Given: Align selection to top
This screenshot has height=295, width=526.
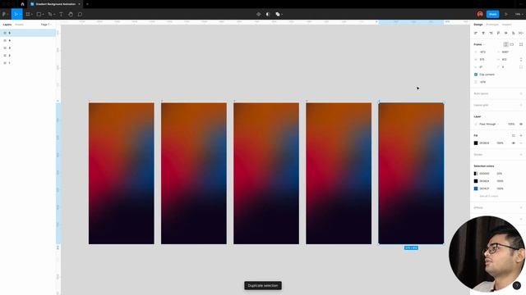Looking at the screenshot, I should [x=498, y=33].
